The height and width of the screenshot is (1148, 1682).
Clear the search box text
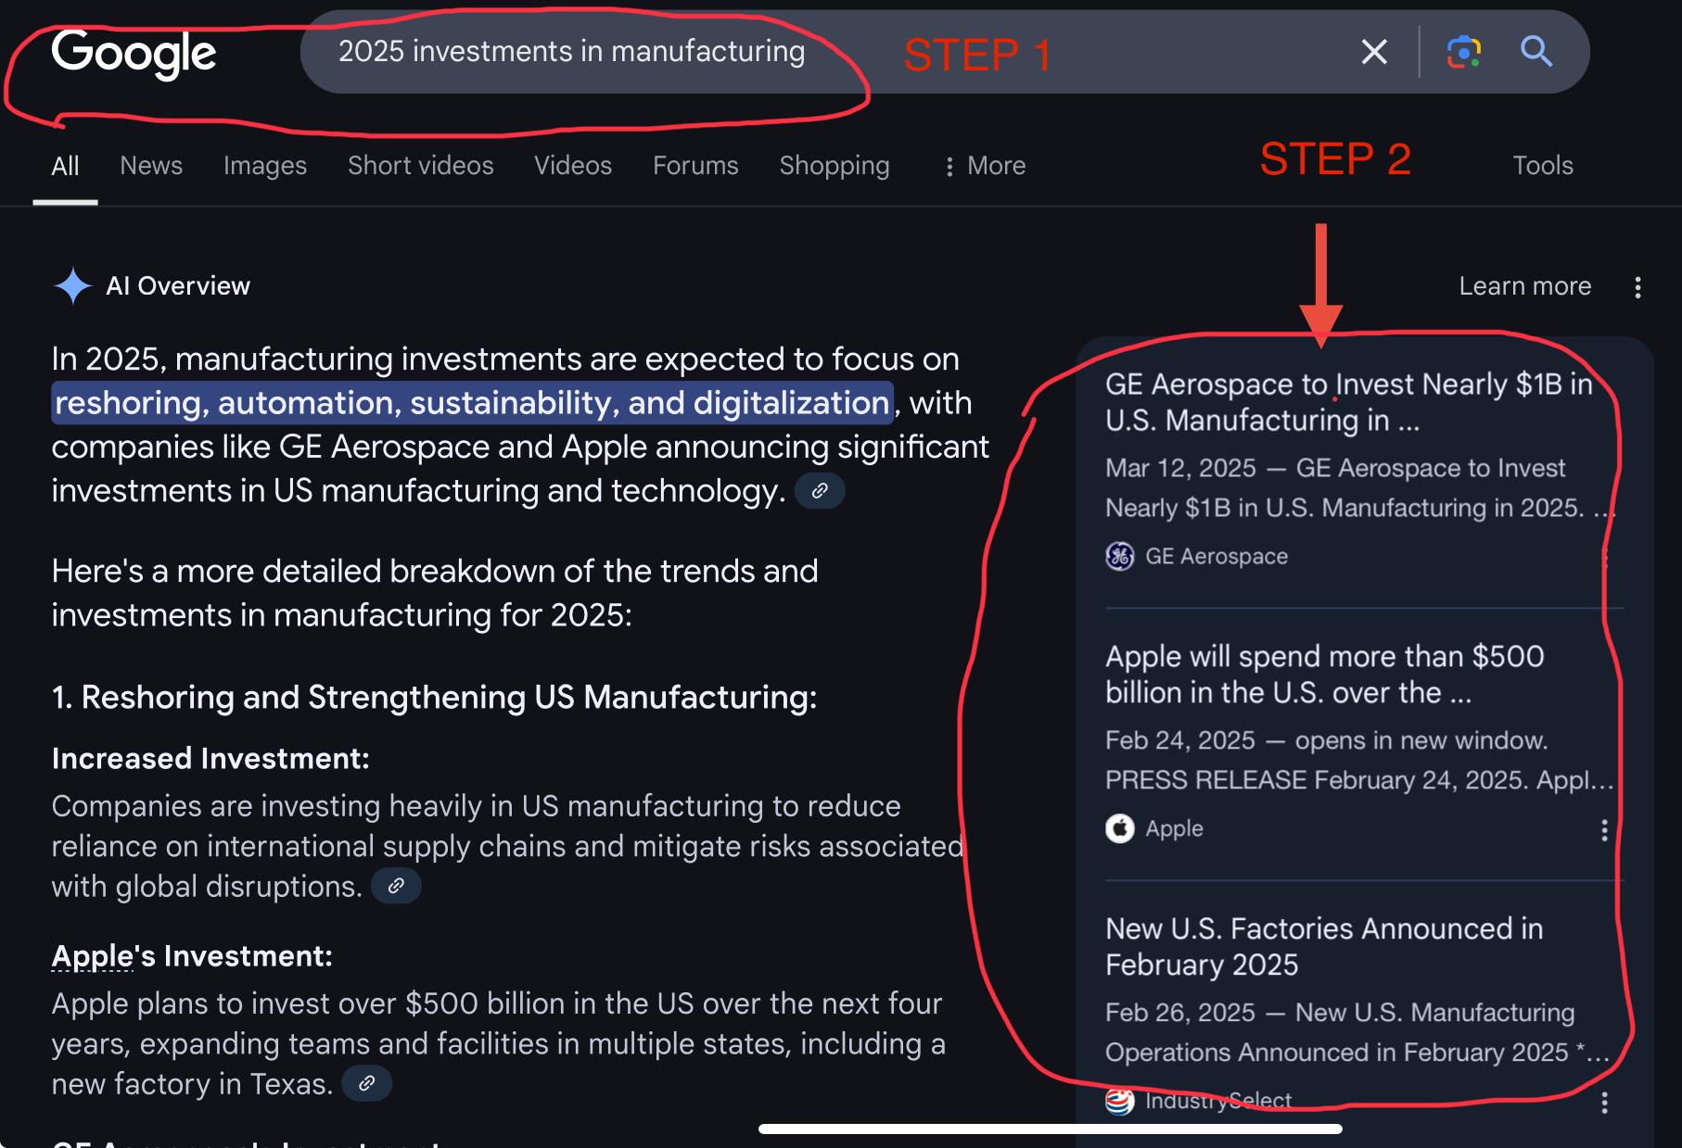[x=1373, y=52]
